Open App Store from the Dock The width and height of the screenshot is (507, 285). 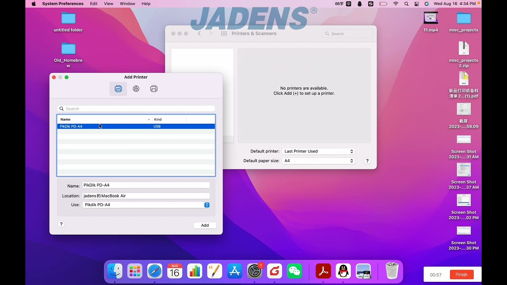234,271
